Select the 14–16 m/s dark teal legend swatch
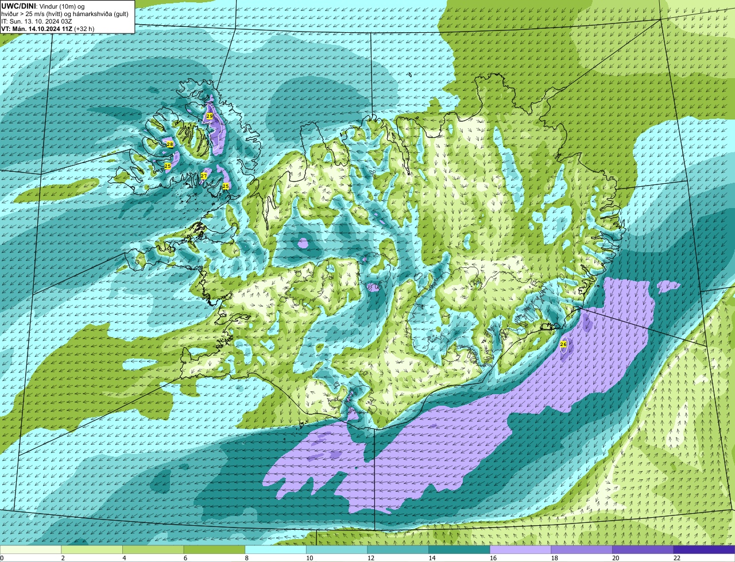This screenshot has height=562, width=735. click(x=459, y=549)
